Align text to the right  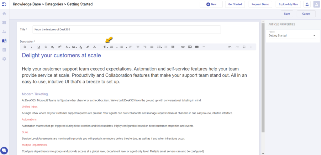145,47
